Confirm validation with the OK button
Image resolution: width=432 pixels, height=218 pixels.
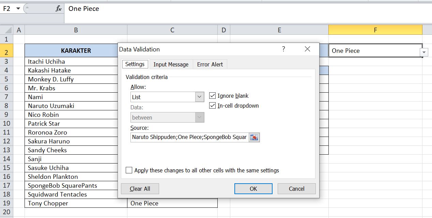click(253, 188)
